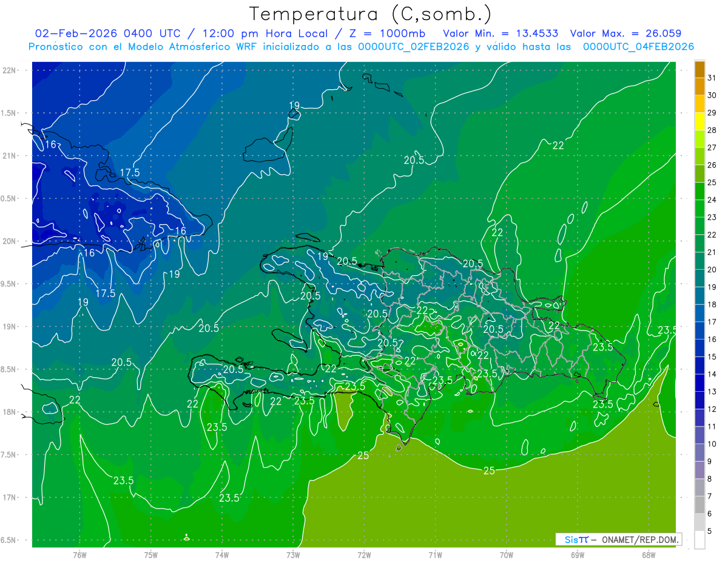Click the legend value 30
The height and width of the screenshot is (563, 728).
click(x=712, y=95)
